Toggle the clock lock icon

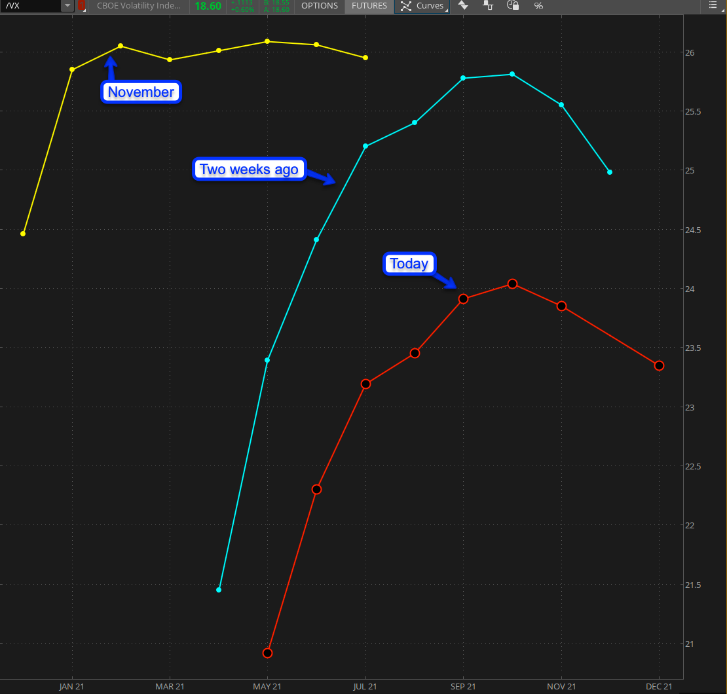[513, 6]
